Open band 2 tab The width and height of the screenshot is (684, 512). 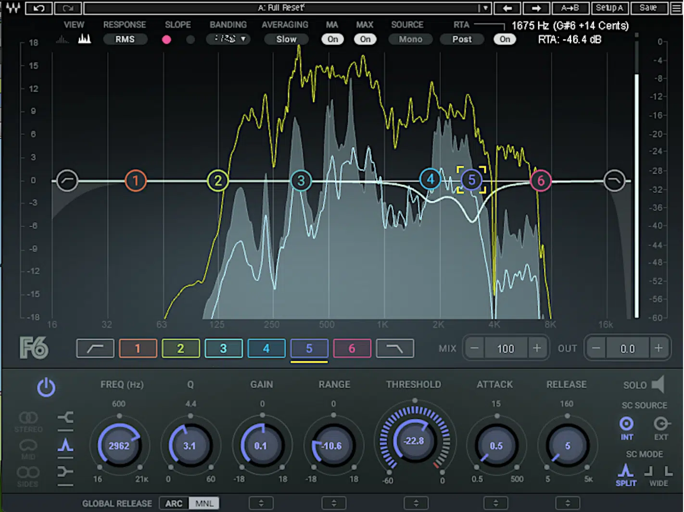tap(181, 349)
